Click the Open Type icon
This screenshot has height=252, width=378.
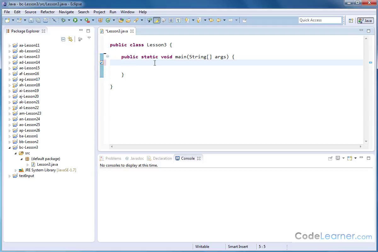pyautogui.click(x=121, y=20)
